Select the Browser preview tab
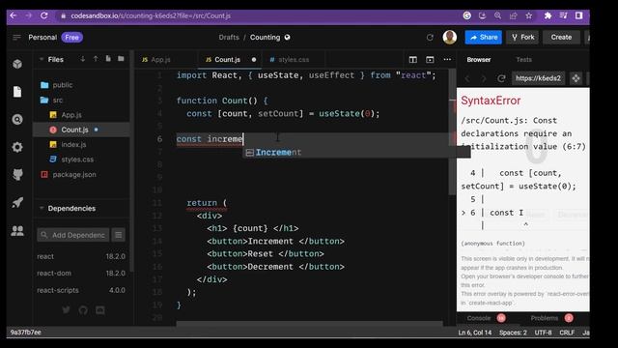 click(479, 60)
